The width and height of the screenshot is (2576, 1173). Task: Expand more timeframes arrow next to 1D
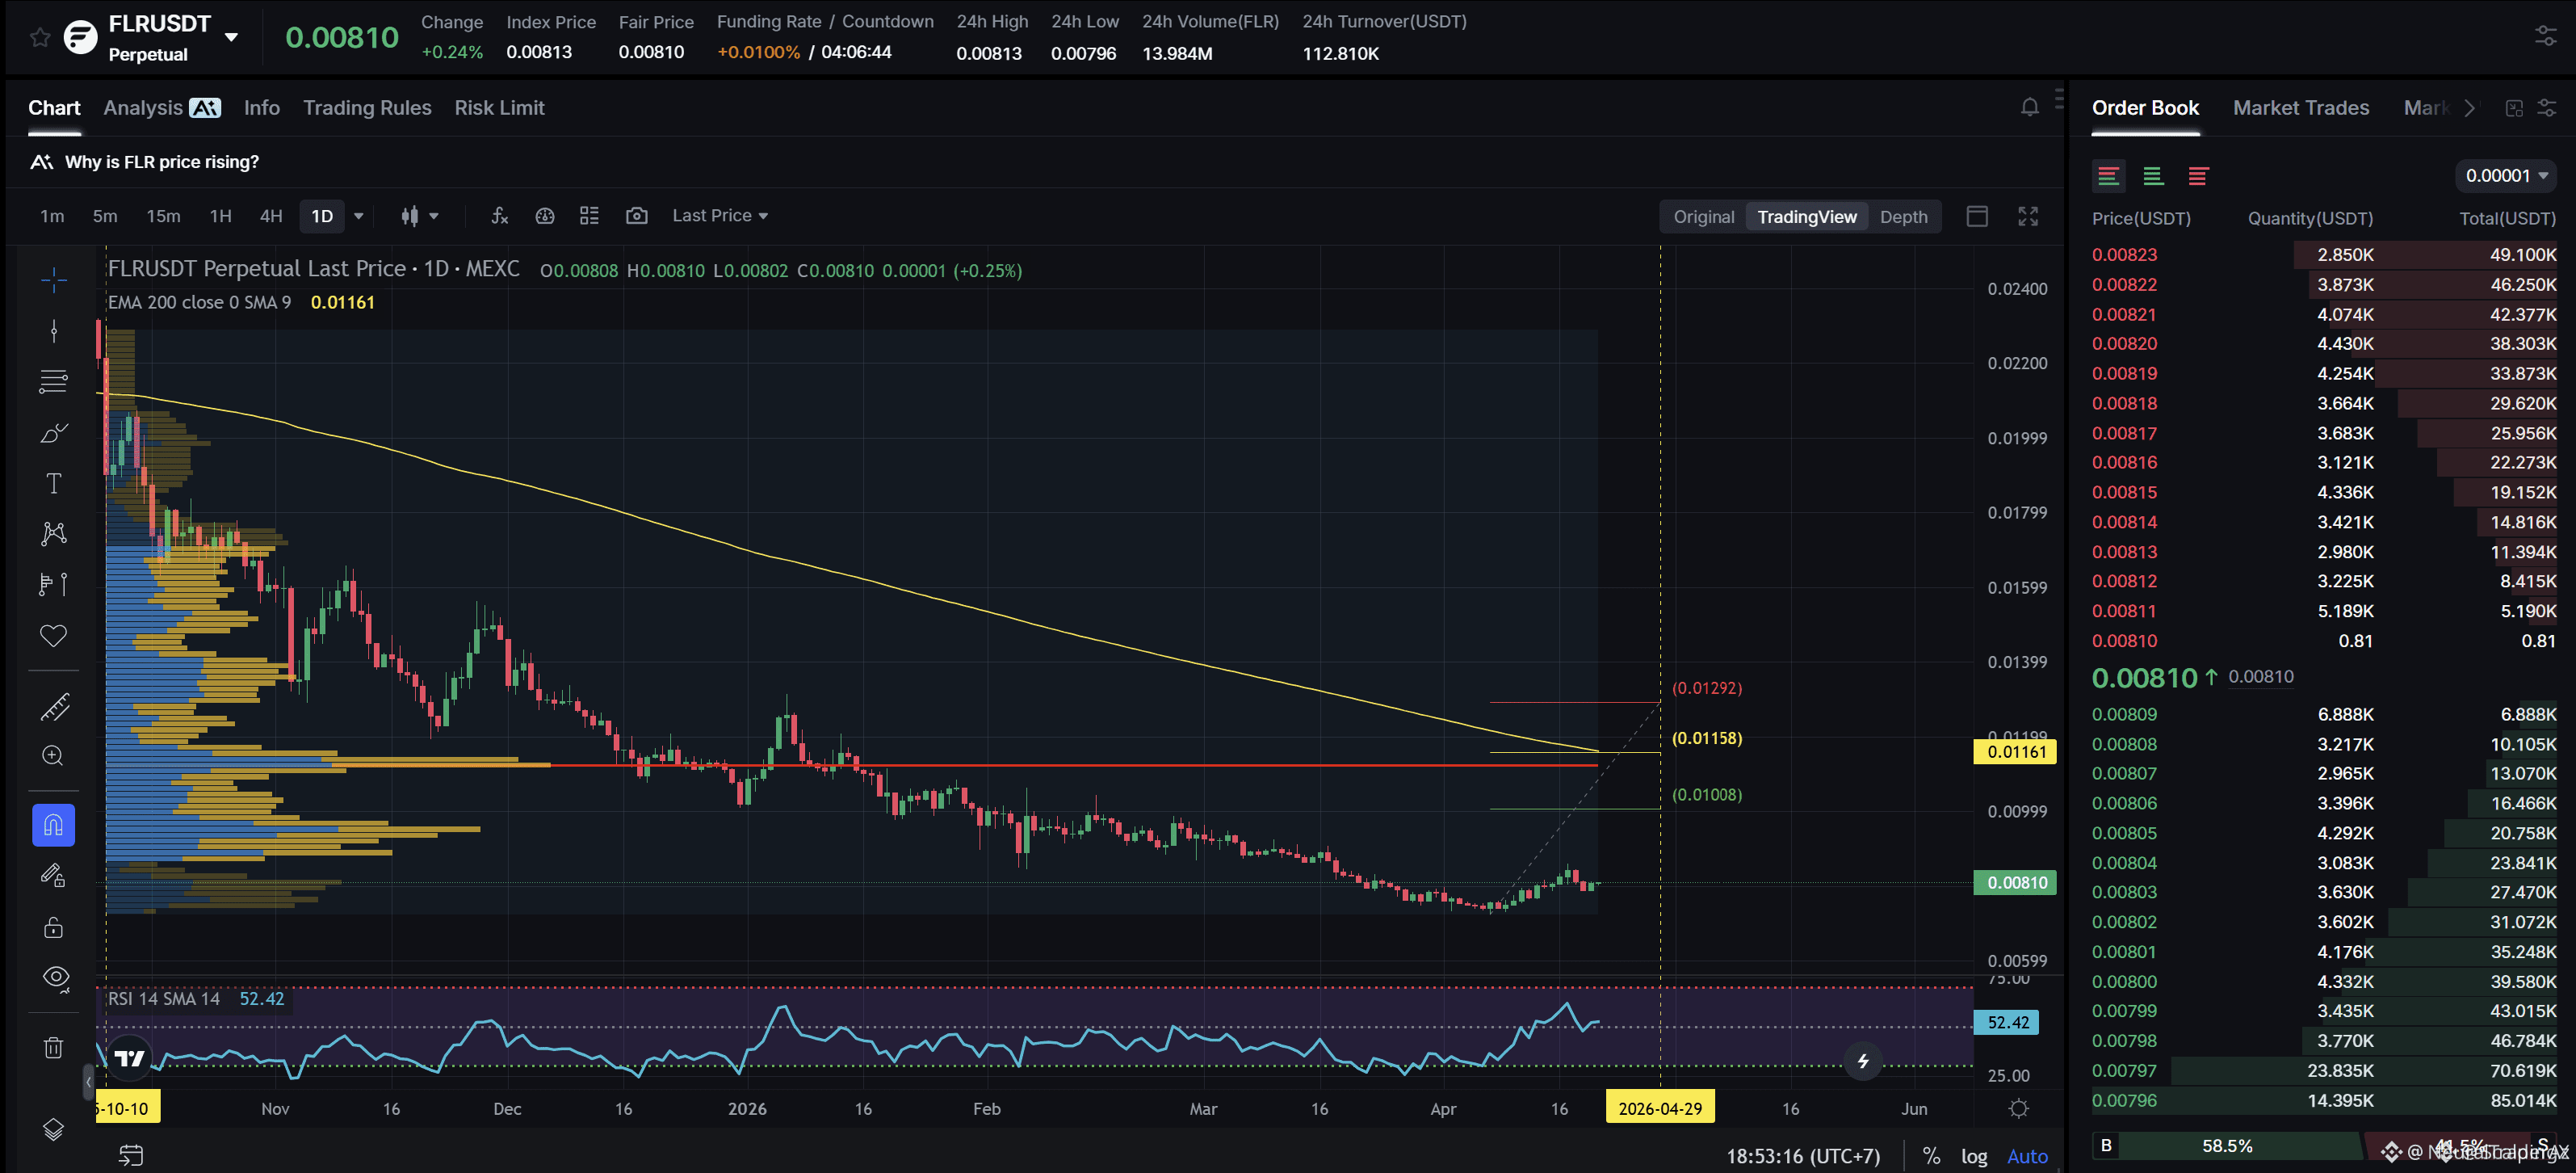tap(359, 216)
